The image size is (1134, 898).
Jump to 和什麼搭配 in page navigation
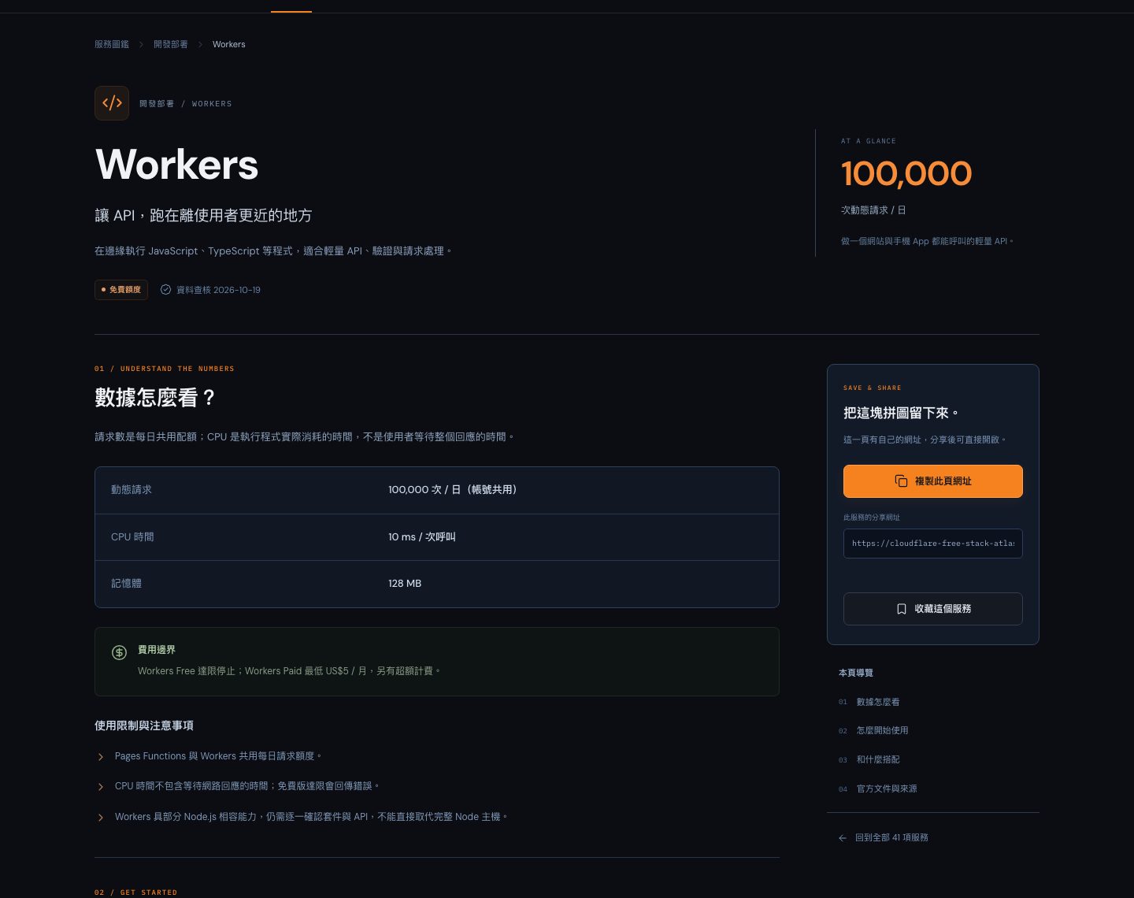pyautogui.click(x=877, y=759)
